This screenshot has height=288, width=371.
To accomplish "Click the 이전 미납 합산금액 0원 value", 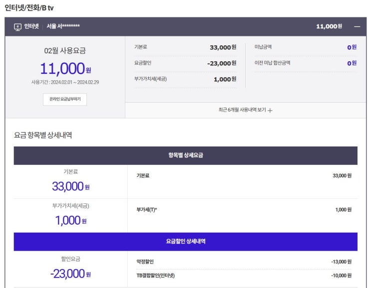I will (352, 63).
